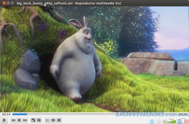Stop video playback
The height and width of the screenshot is (124, 189).
pos(19,120)
